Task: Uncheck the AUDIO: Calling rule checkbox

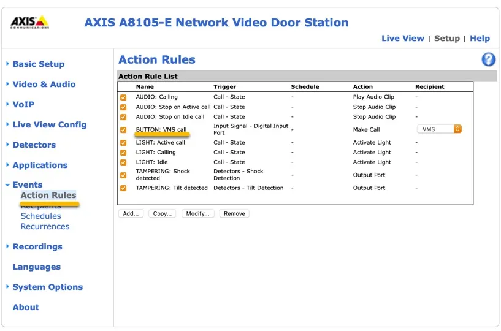Action: pyautogui.click(x=123, y=97)
